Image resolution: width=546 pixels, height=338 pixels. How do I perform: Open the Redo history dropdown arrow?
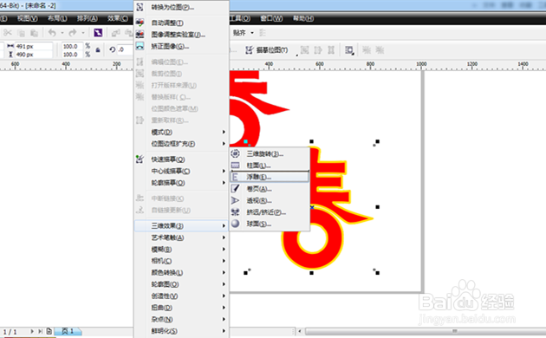point(83,33)
